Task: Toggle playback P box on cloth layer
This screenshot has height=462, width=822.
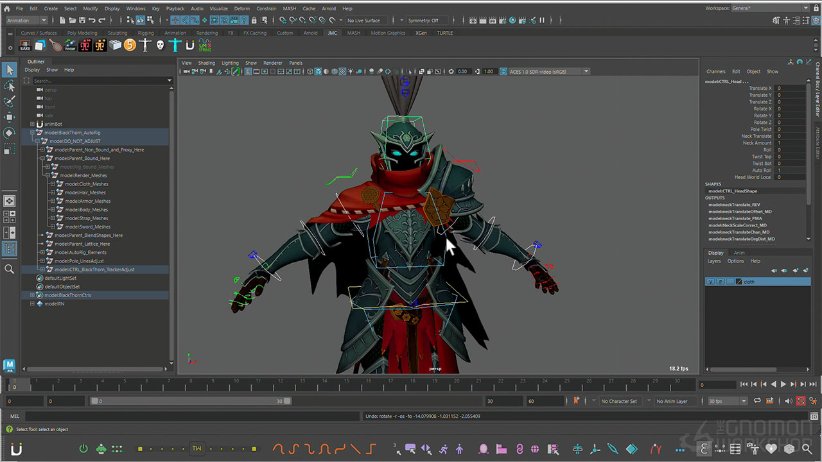Action: 721,282
